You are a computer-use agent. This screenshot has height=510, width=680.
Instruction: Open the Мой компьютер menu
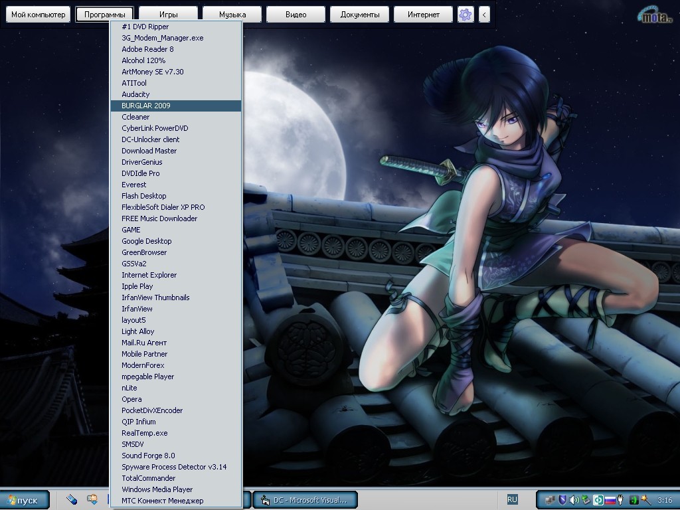[38, 15]
